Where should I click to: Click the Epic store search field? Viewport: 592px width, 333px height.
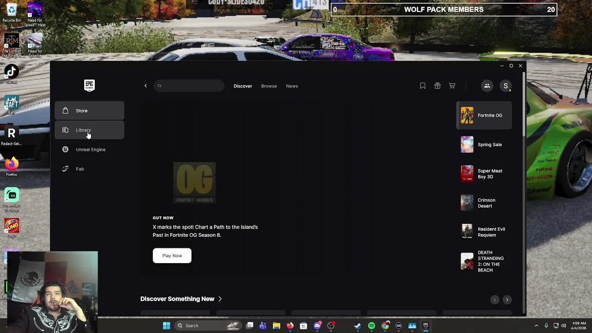pos(189,86)
